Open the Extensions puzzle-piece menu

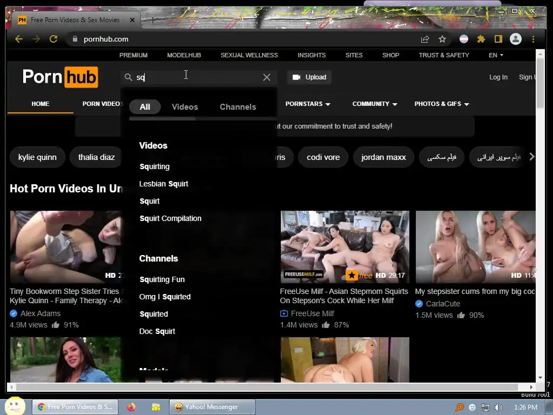coord(481,39)
